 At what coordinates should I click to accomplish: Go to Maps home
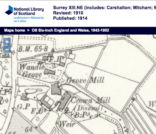point(15,30)
